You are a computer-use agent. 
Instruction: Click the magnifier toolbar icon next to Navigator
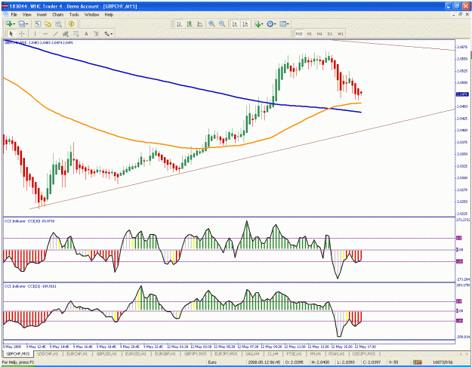58,23
